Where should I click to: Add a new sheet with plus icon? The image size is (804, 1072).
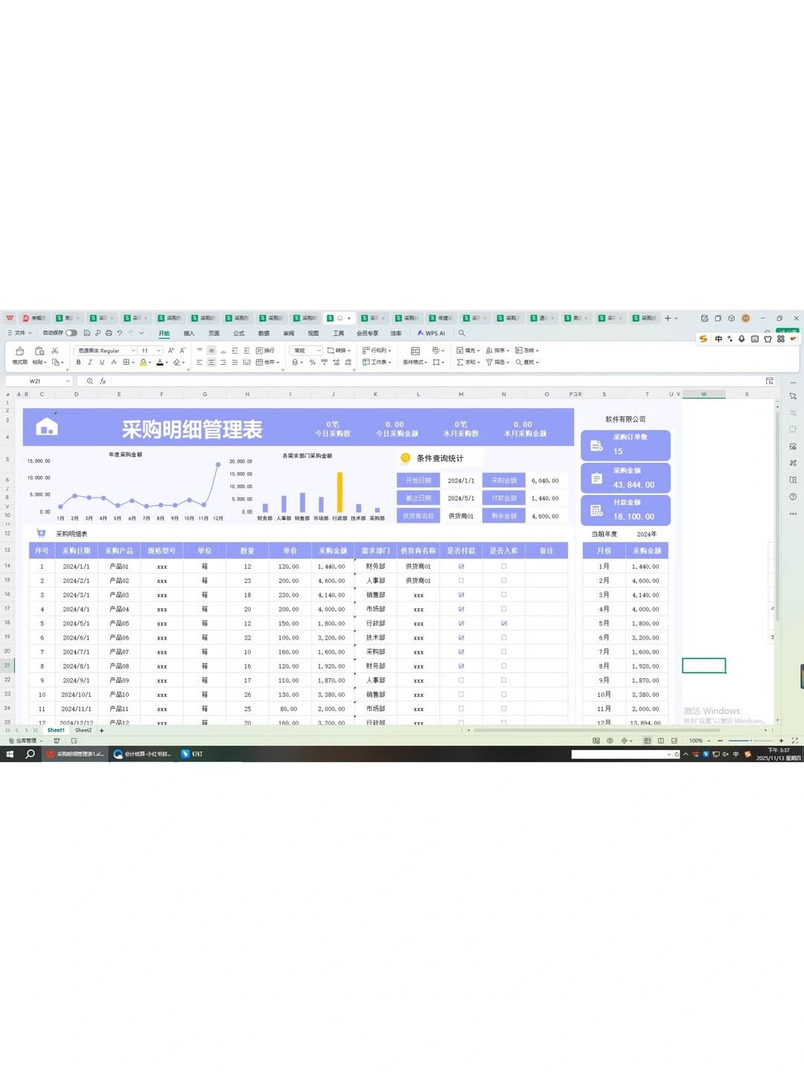102,730
